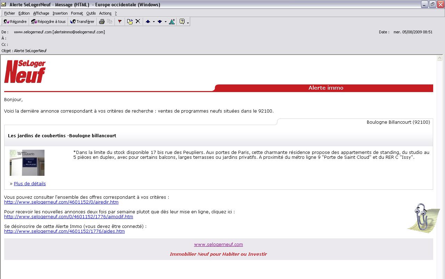The width and height of the screenshot is (445, 279).
Task: Click the listing title Les jardins de coubertins
Action: pos(62,136)
